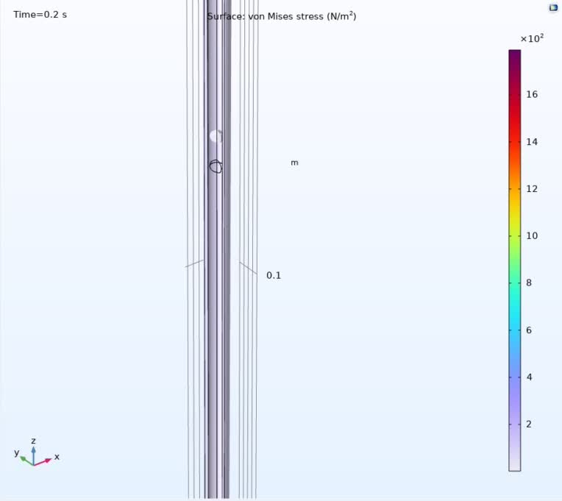Screen dimensions: 562x501
Task: Select the black-outlined circle on the tube
Action: click(216, 167)
